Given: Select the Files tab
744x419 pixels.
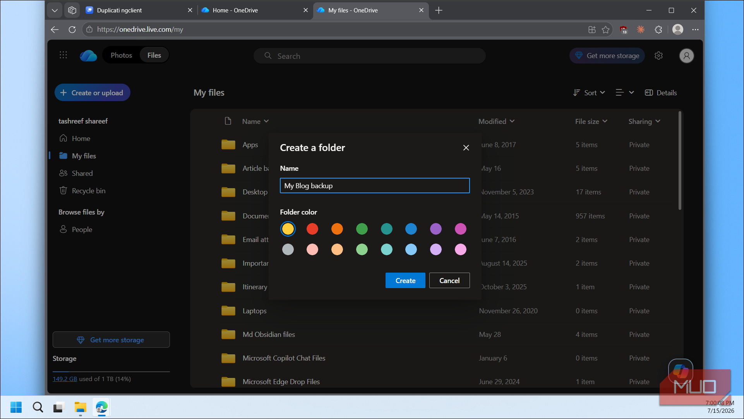Looking at the screenshot, I should (x=154, y=55).
